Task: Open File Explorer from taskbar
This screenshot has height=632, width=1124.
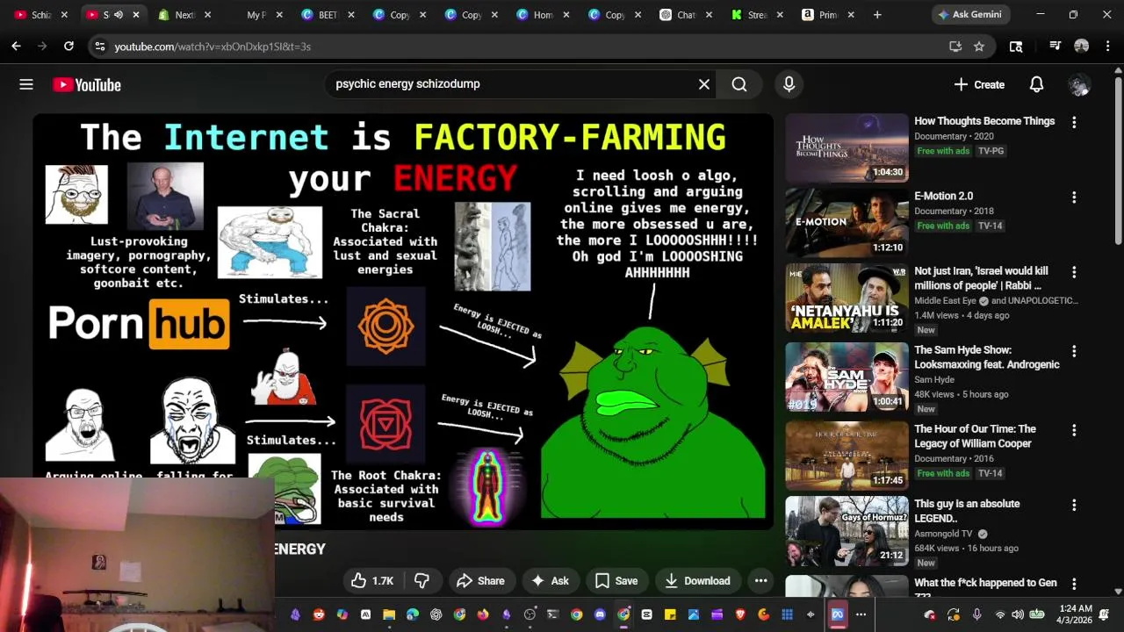Action: [x=389, y=614]
